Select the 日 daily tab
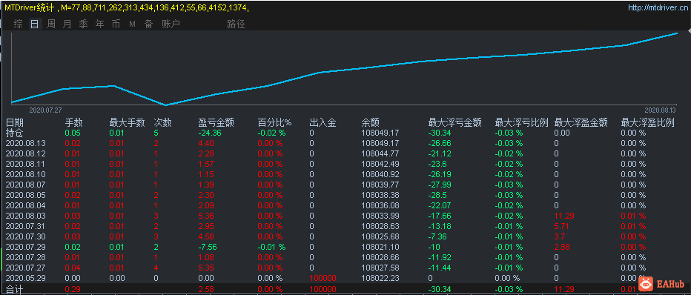The height and width of the screenshot is (295, 691). [34, 24]
